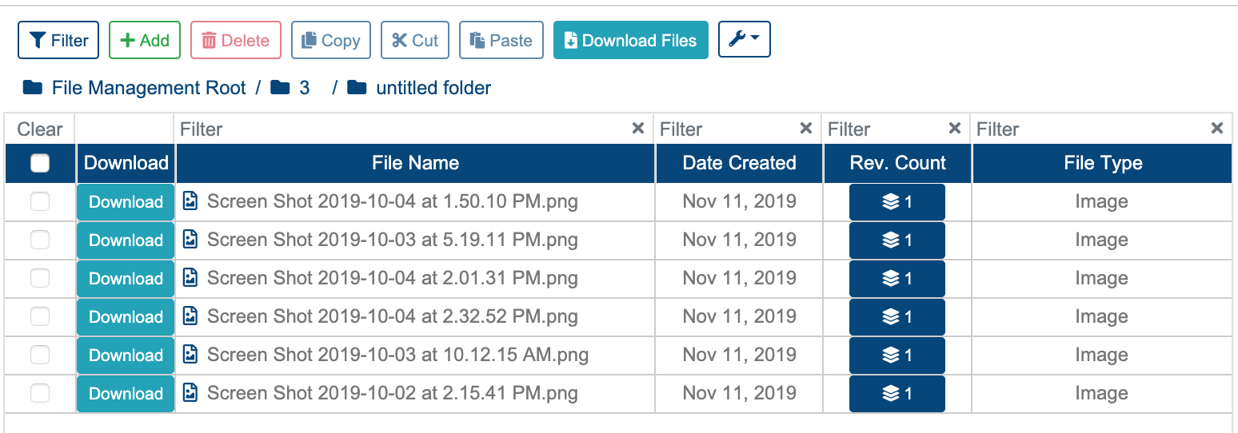The width and height of the screenshot is (1238, 433).
Task: Click the Cut toolbar button
Action: [415, 40]
